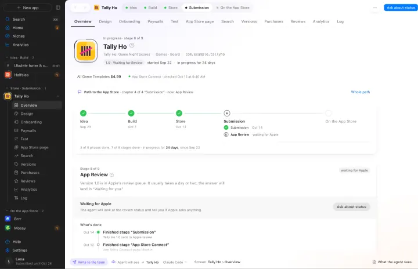Switch to the Onboarding tab

tap(129, 21)
